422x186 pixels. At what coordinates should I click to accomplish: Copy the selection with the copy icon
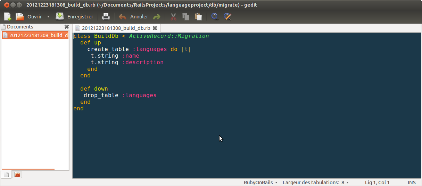[186, 16]
